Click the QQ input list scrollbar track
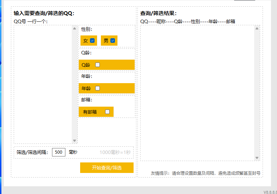The image size is (277, 194). point(75,84)
